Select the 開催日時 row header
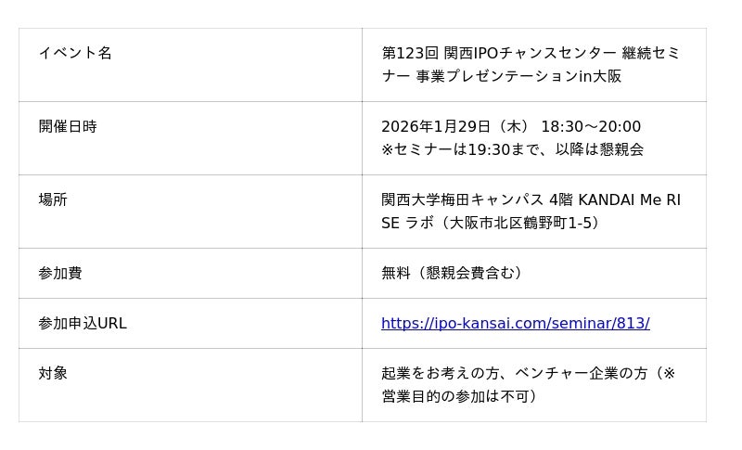The height and width of the screenshot is (450, 742). (x=68, y=126)
